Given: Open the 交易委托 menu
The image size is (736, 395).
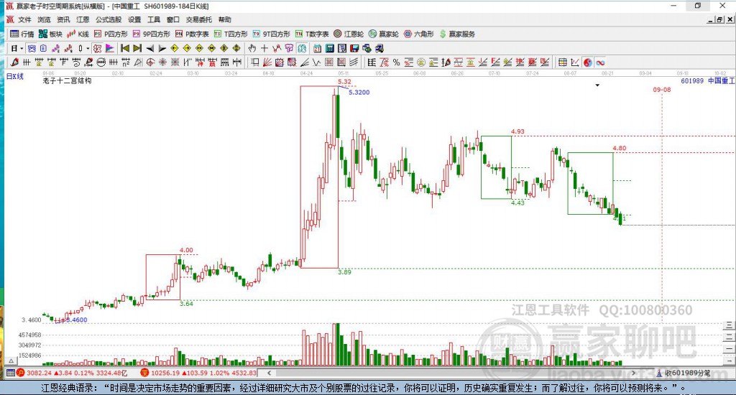Looking at the screenshot, I should (x=198, y=19).
